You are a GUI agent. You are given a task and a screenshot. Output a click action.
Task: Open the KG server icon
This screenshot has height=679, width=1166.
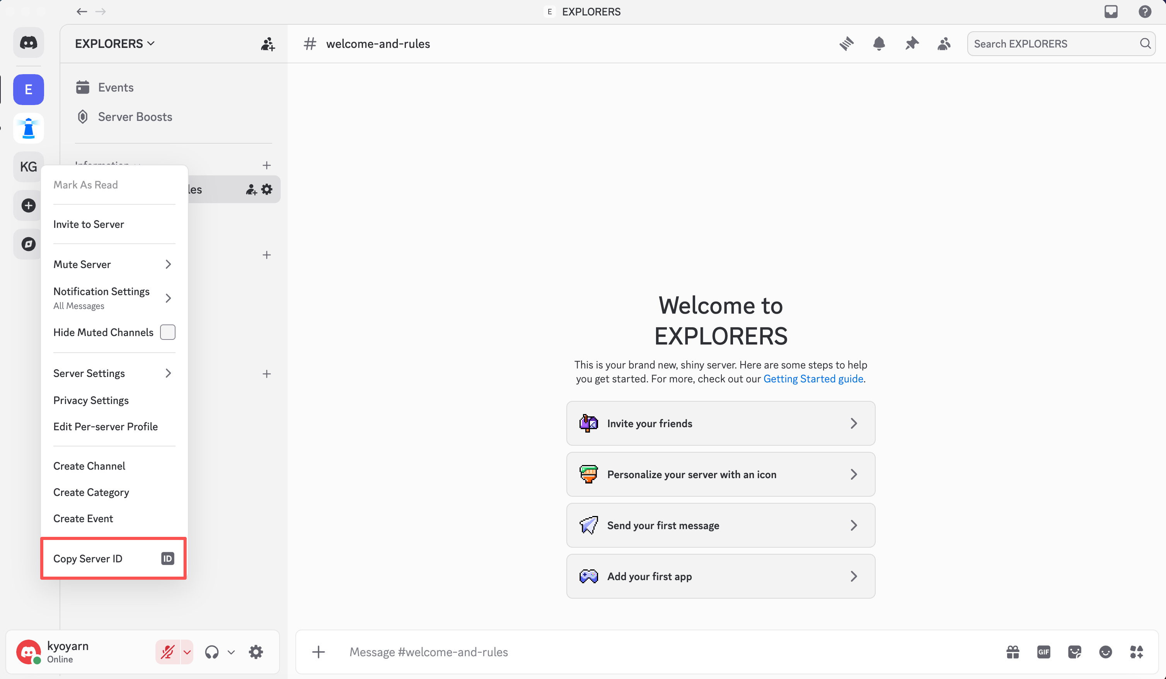(28, 166)
